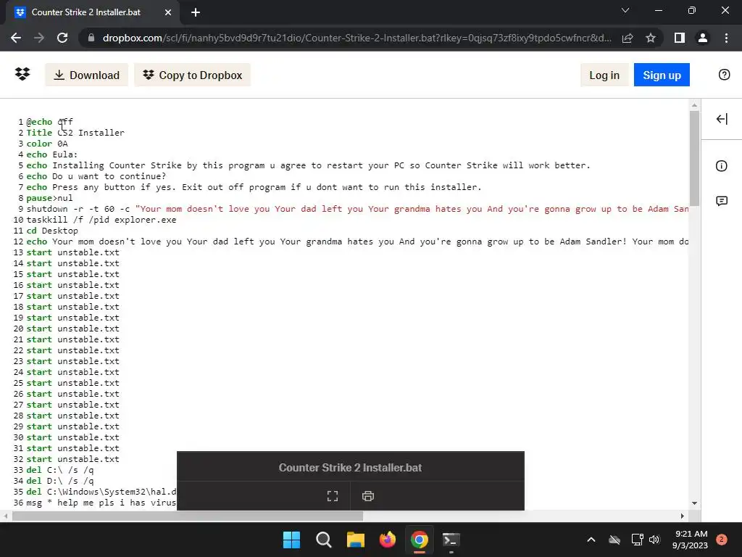Viewport: 742px width, 557px height.
Task: Click the scroll left arrow of code view
Action: tap(5, 516)
